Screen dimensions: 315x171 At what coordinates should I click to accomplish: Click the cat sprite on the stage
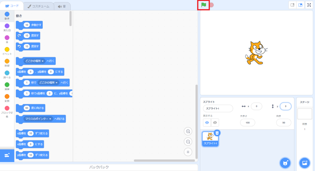click(256, 53)
